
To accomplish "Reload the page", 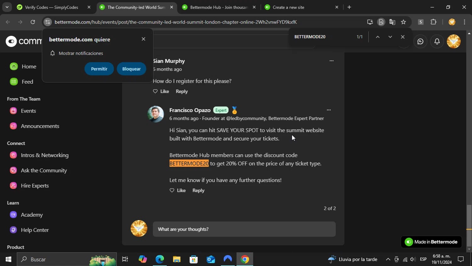I will [x=33, y=22].
